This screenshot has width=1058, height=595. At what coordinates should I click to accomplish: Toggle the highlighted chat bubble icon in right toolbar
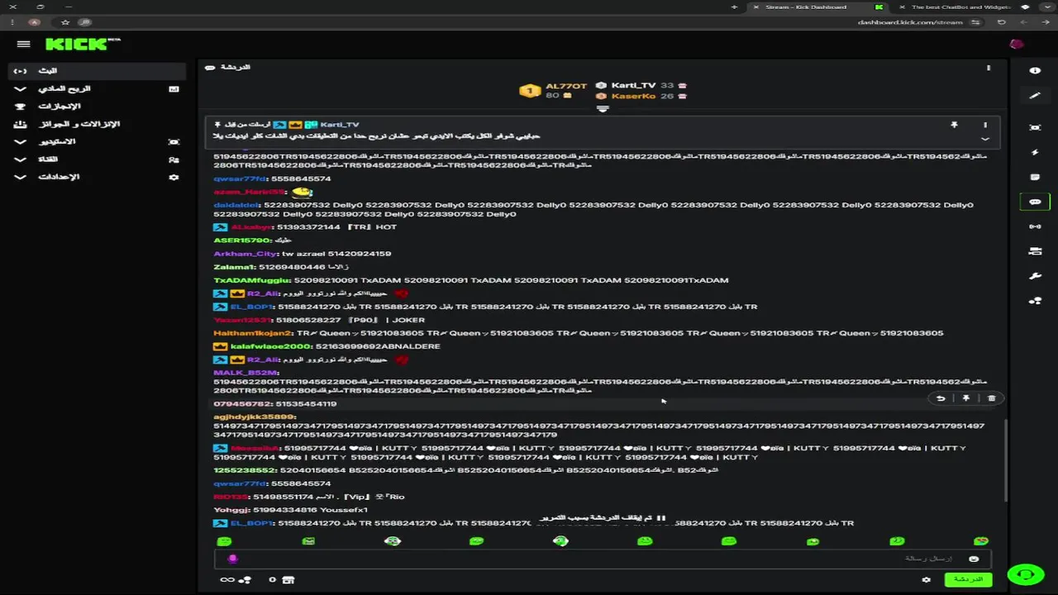coord(1035,202)
